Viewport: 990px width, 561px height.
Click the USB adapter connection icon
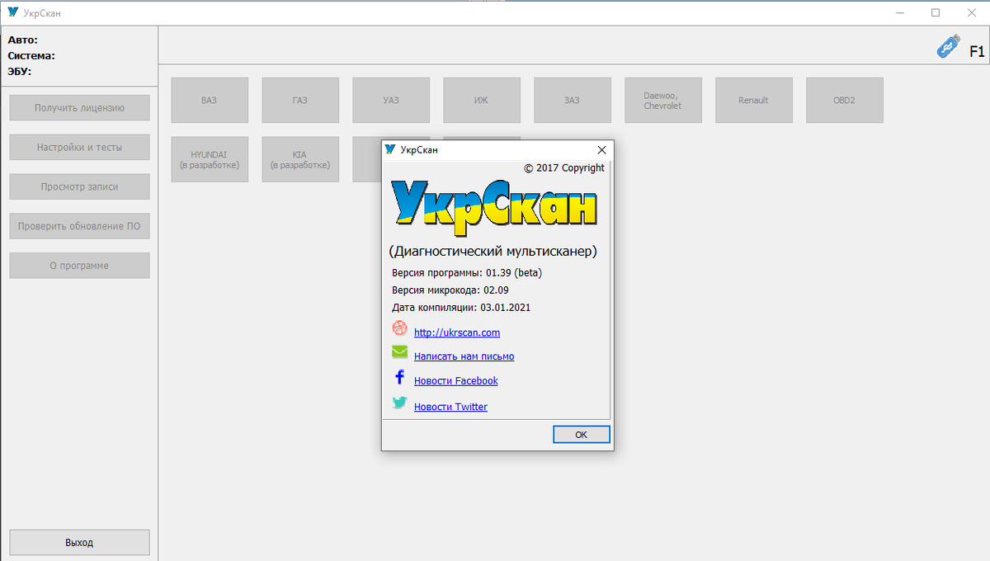click(949, 47)
